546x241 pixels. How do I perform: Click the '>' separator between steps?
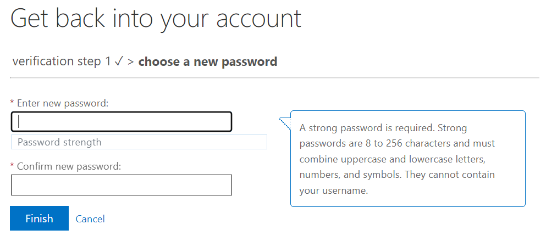tap(130, 62)
